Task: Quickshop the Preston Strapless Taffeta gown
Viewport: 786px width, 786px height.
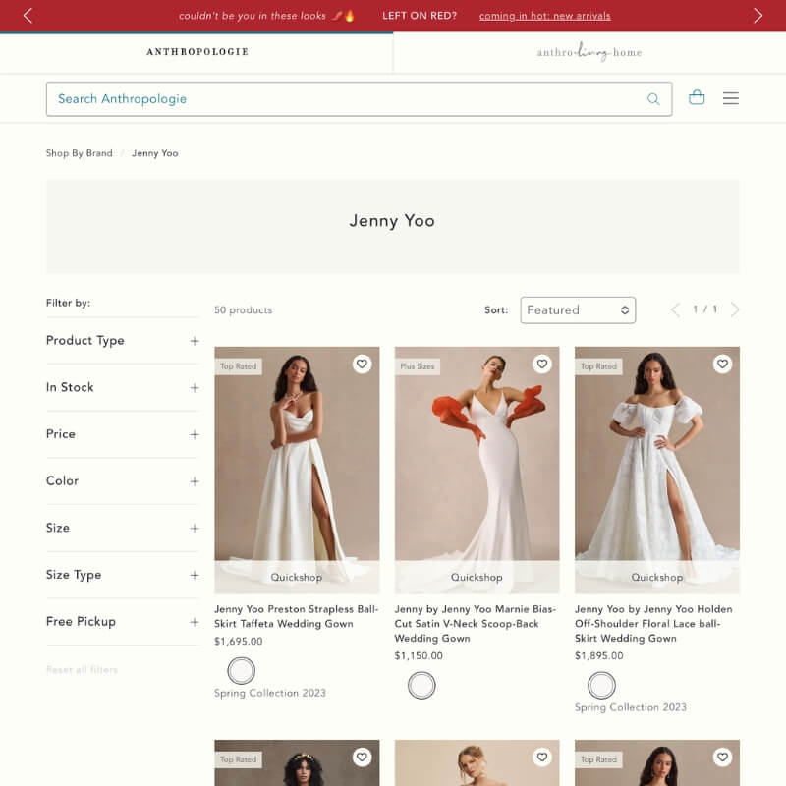Action: coord(297,577)
